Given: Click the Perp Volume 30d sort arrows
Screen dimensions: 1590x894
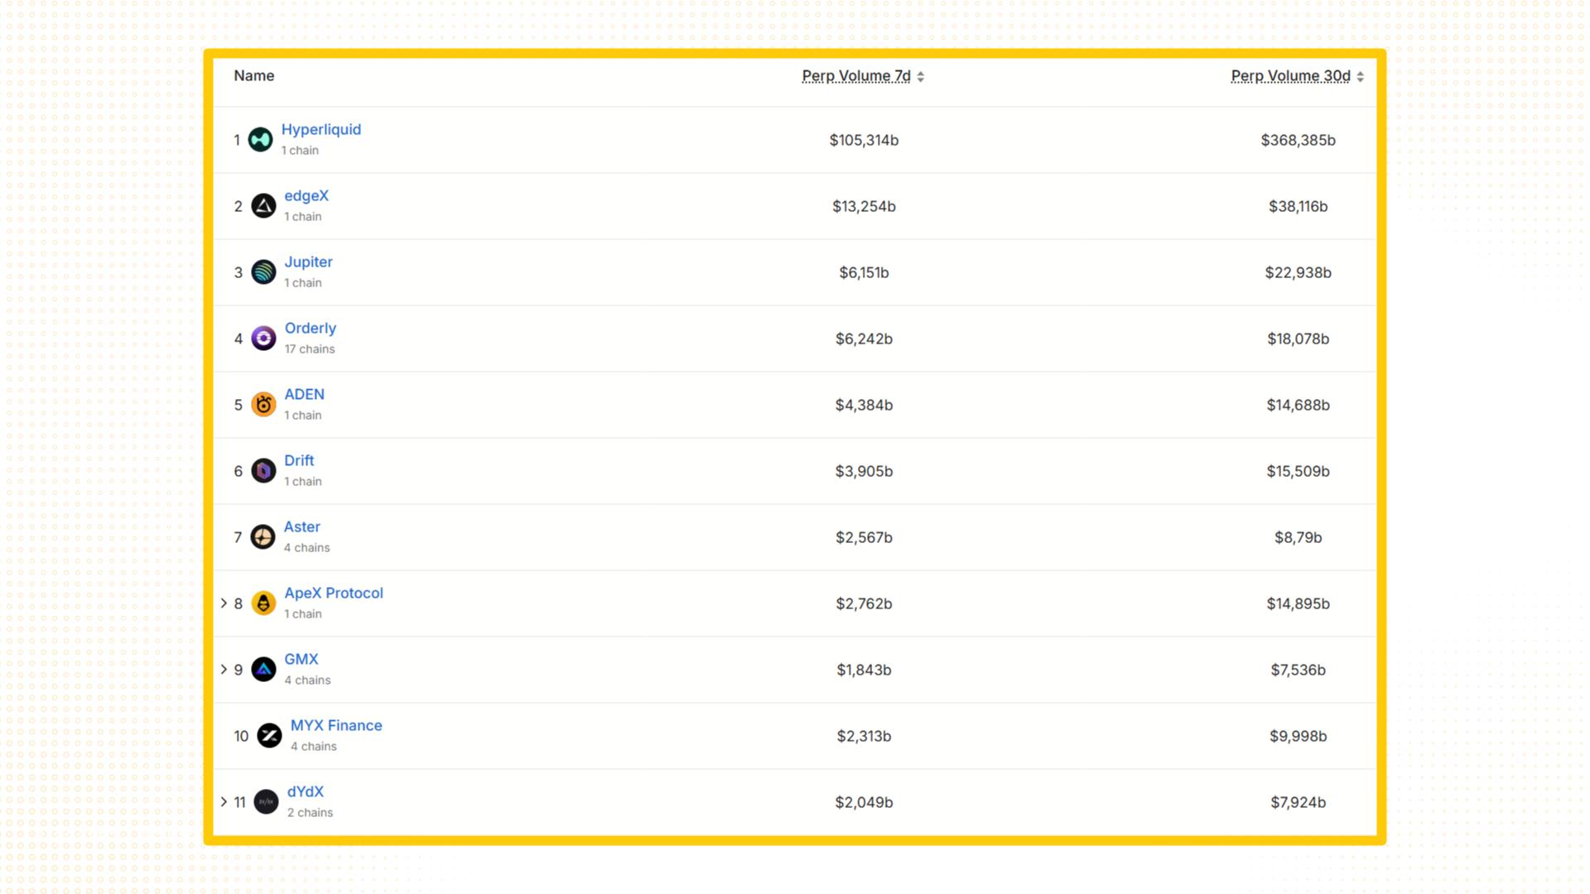Looking at the screenshot, I should 1360,76.
